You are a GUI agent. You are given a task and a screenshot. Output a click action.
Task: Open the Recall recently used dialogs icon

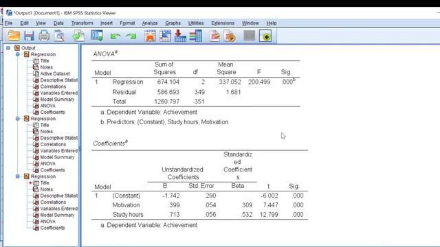97,36
